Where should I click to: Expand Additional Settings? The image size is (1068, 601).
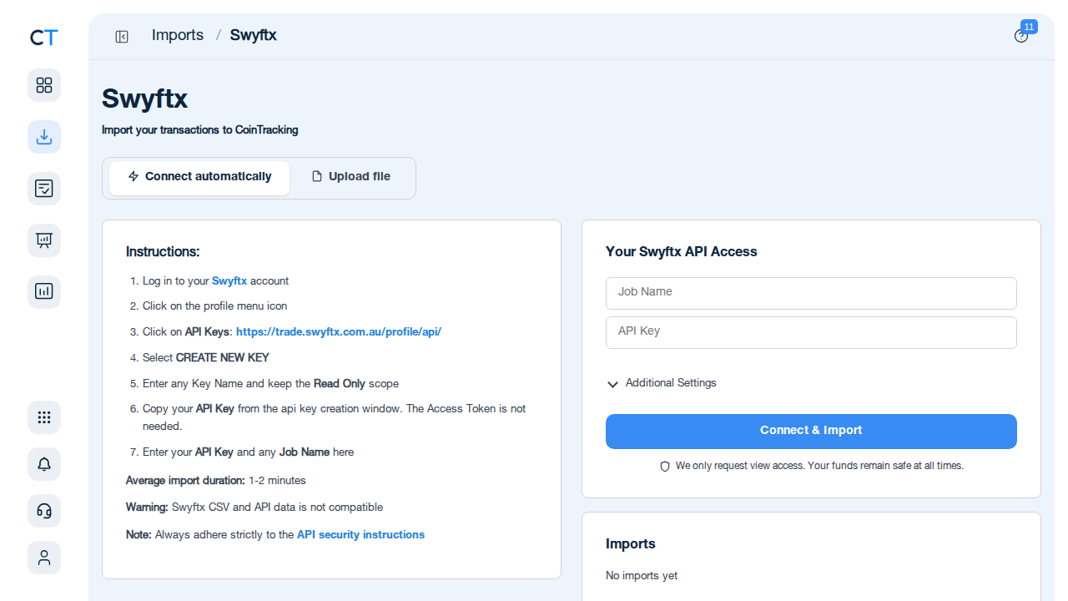pyautogui.click(x=662, y=383)
